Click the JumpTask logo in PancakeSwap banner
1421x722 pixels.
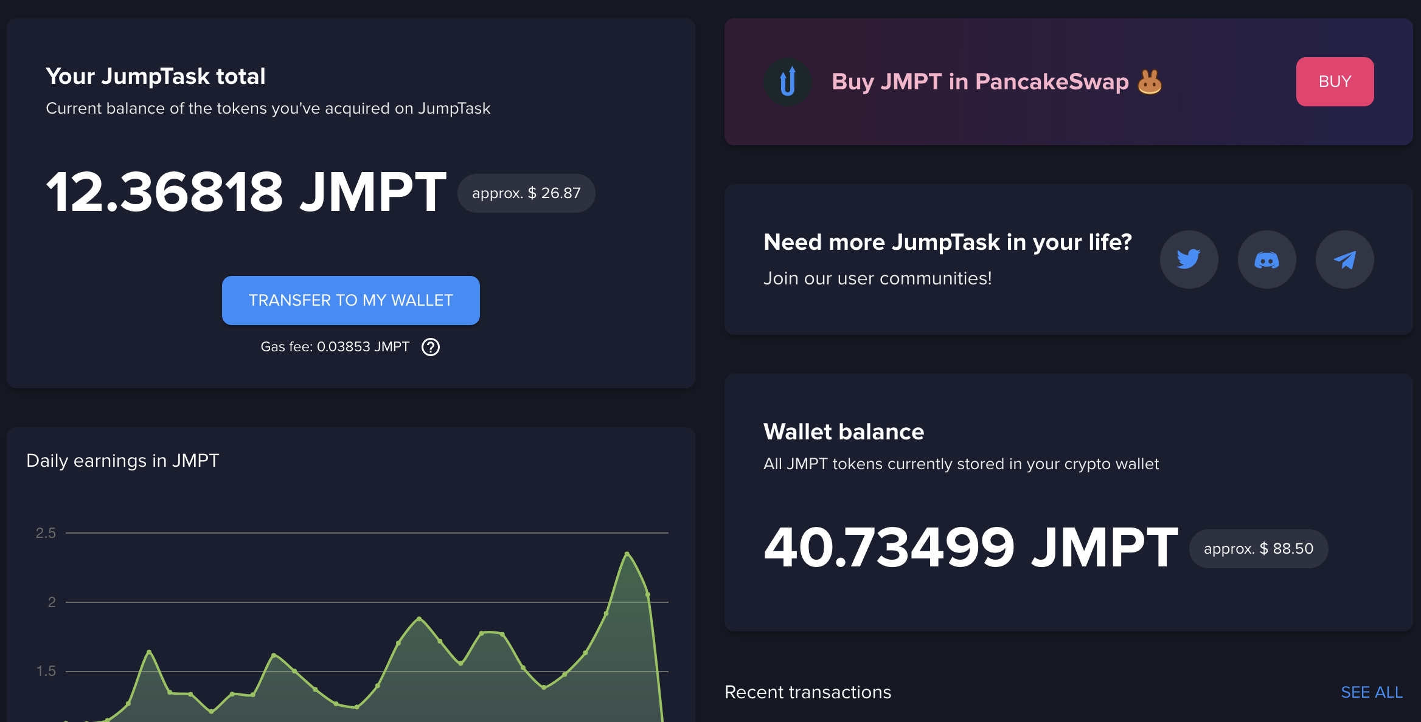tap(788, 82)
